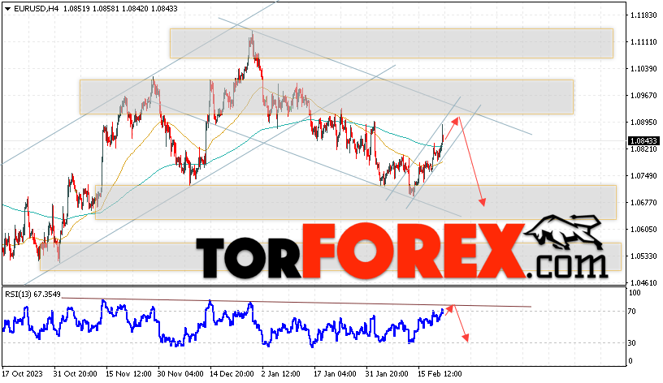Select the 17 Jan 04:00 date label
This screenshot has height=383, width=663.
[x=335, y=374]
